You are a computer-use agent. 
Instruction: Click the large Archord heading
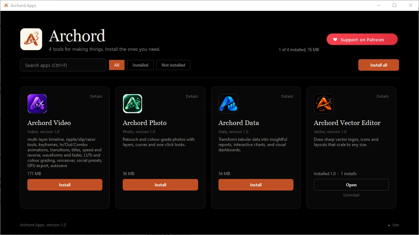pyautogui.click(x=77, y=36)
